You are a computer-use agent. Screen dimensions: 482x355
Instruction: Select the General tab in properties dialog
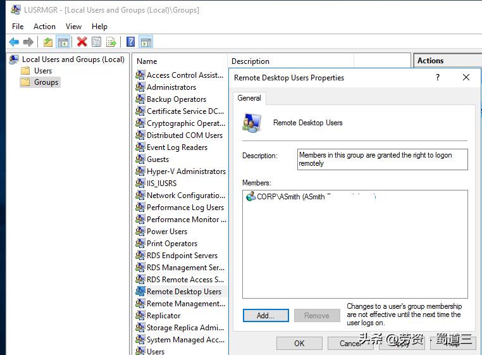pyautogui.click(x=249, y=98)
